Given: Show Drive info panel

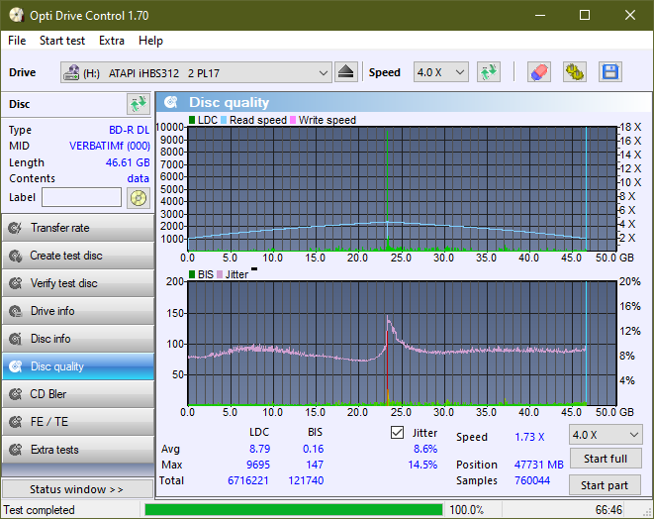Looking at the screenshot, I should pos(78,311).
